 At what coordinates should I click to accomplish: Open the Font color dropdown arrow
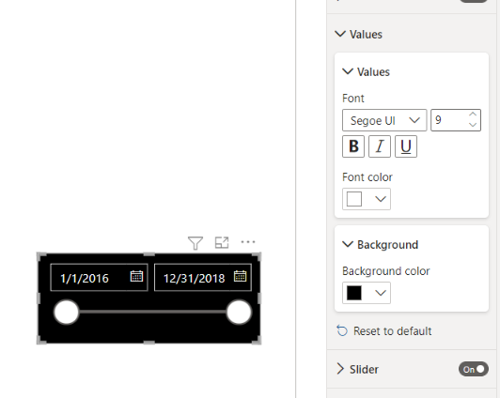pos(381,199)
